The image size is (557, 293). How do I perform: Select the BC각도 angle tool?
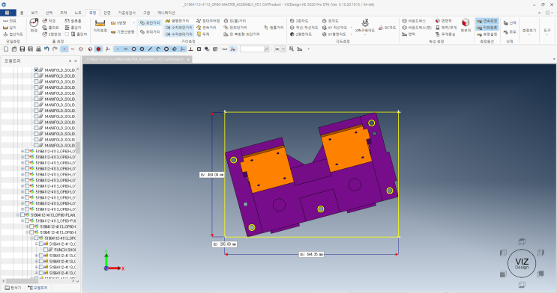pos(388,28)
